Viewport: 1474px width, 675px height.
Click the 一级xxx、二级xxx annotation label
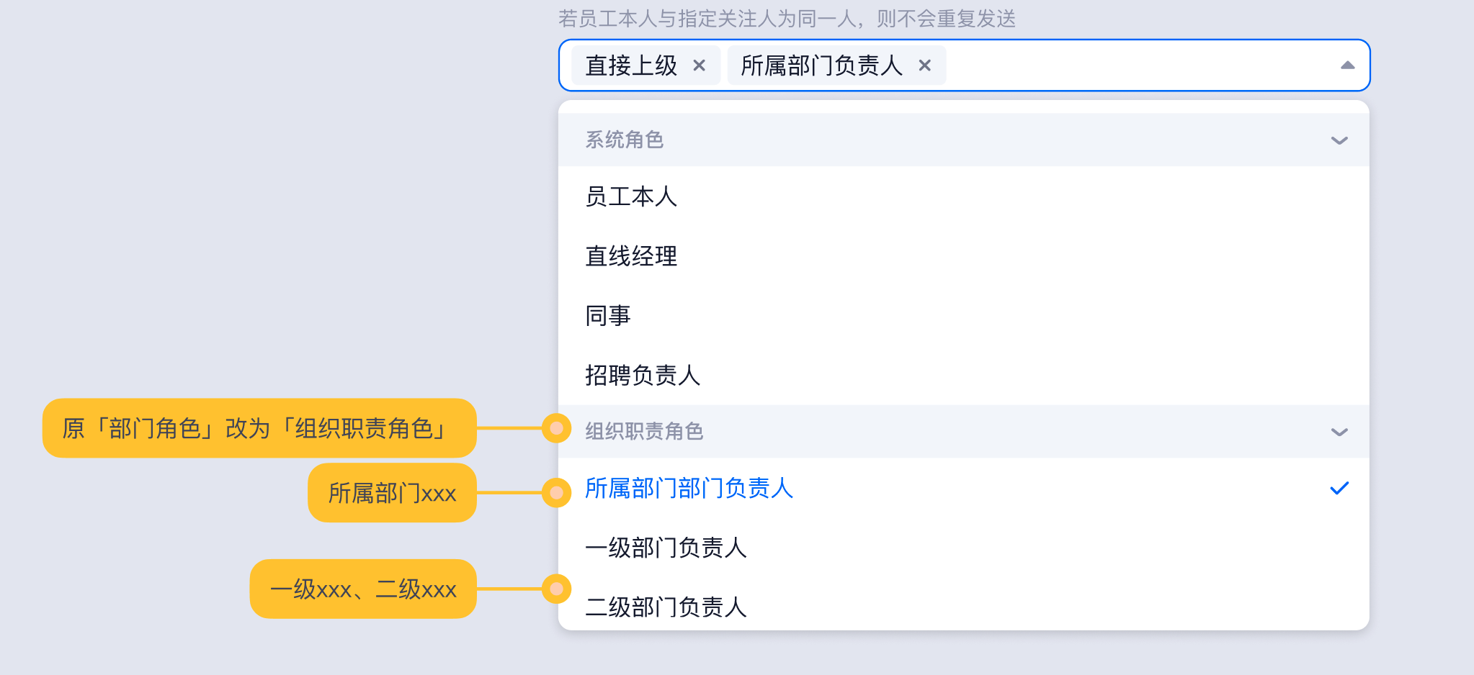pyautogui.click(x=363, y=589)
